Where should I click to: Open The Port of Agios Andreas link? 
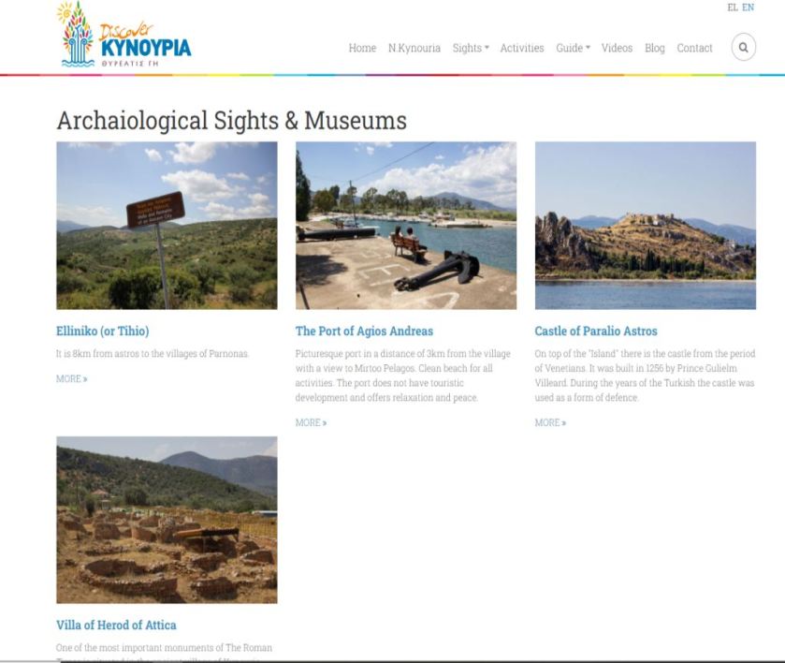(x=364, y=331)
